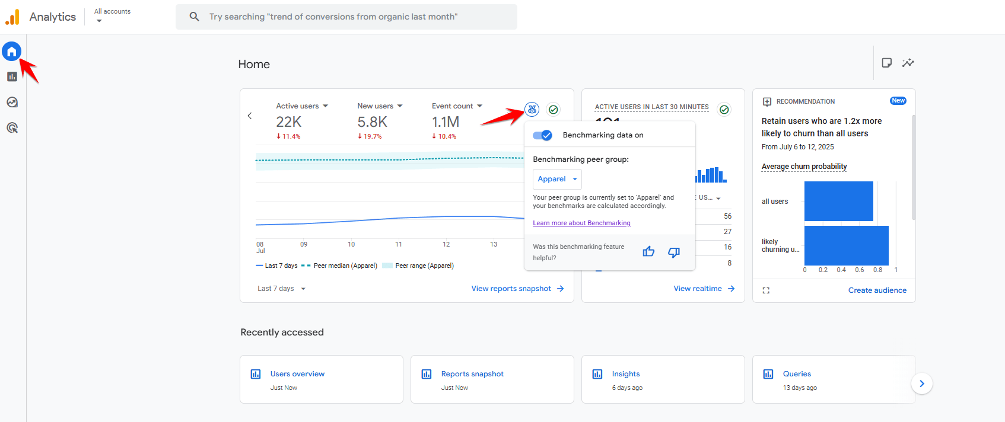Viewport: 1005px width, 422px height.
Task: Expand the Apparel peer group dropdown
Action: (557, 179)
